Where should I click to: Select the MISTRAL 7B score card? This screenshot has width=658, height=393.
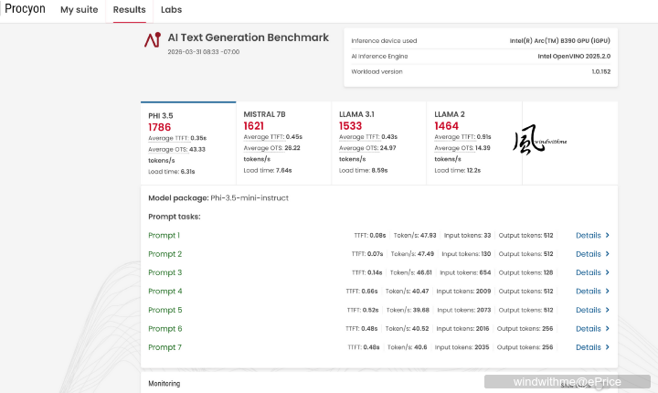coord(283,143)
